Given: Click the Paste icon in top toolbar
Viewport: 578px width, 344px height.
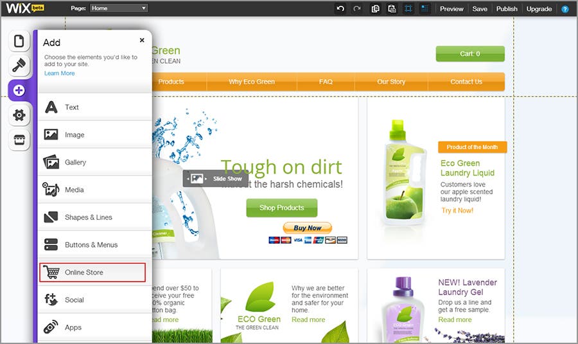Looking at the screenshot, I should coord(392,9).
